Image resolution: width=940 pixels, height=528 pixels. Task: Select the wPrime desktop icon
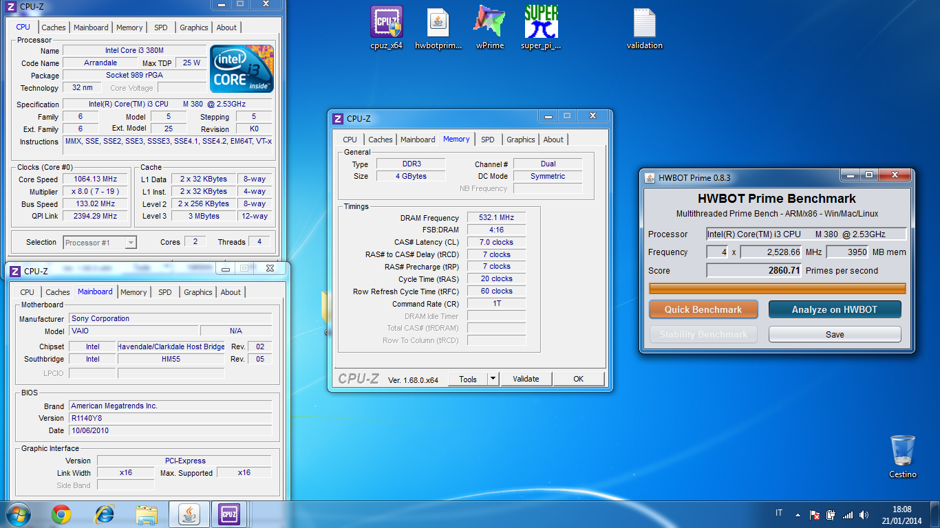[489, 28]
